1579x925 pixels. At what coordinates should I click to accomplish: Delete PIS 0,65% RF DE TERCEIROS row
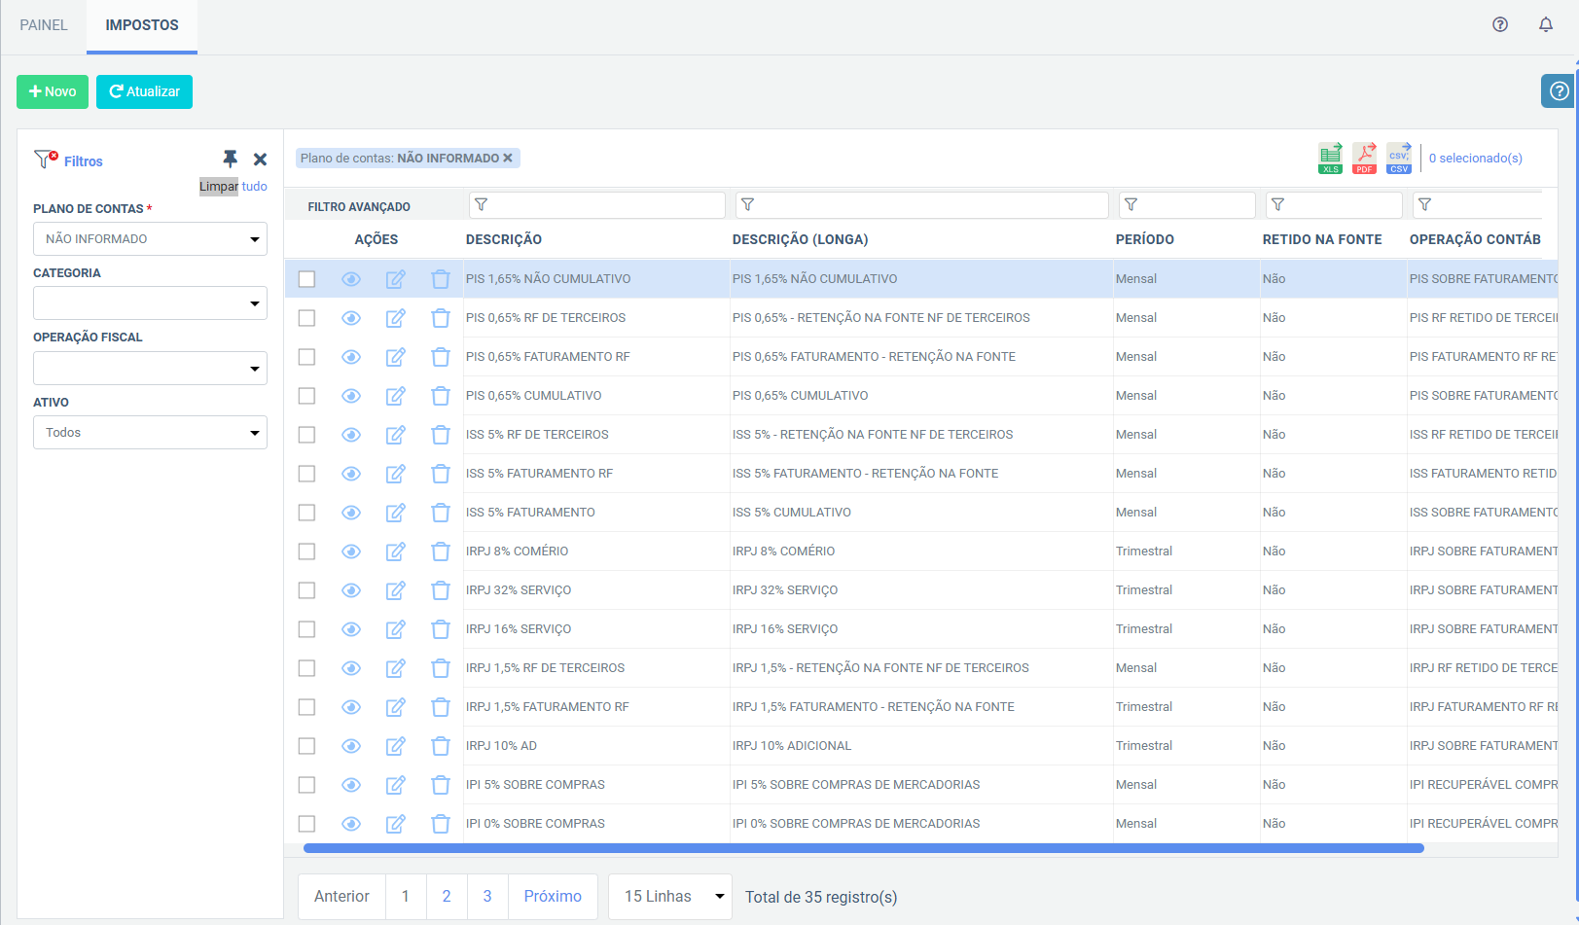click(x=441, y=318)
